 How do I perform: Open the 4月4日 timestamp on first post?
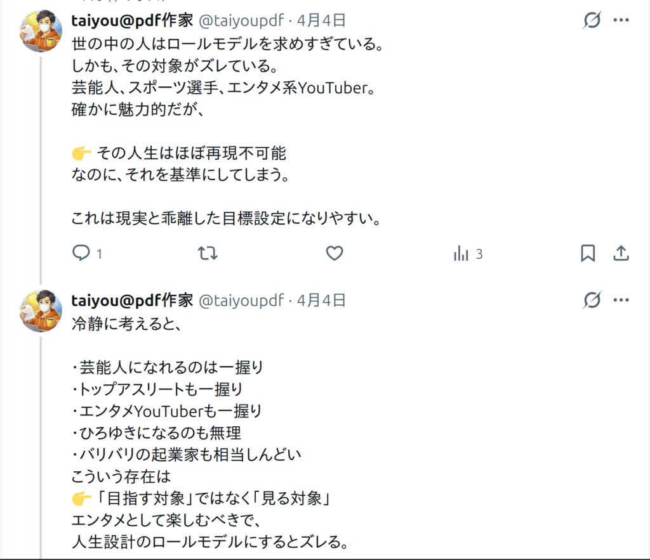coord(321,21)
